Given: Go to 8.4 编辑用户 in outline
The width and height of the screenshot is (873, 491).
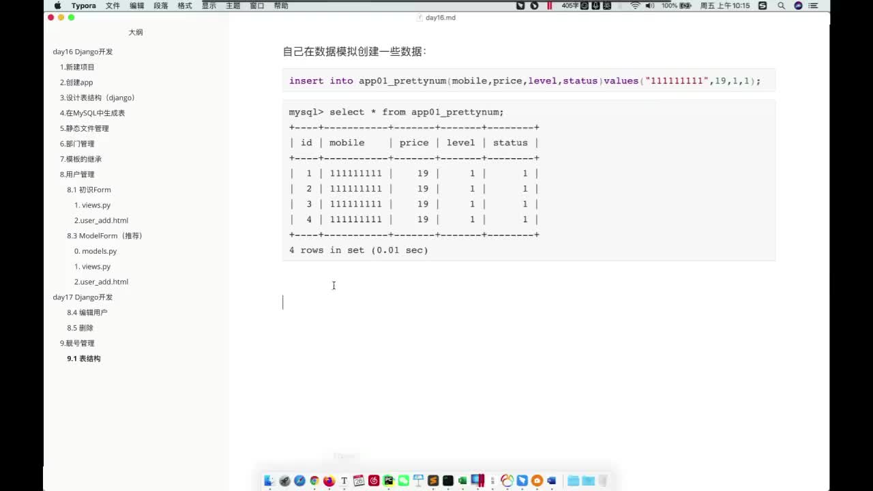Looking at the screenshot, I should pos(87,312).
